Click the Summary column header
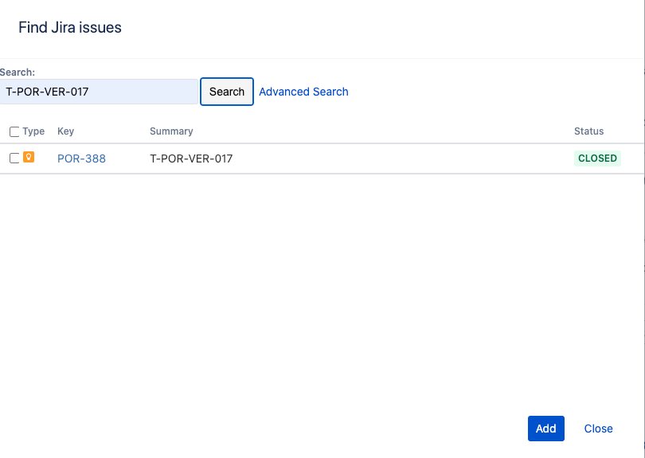 171,131
